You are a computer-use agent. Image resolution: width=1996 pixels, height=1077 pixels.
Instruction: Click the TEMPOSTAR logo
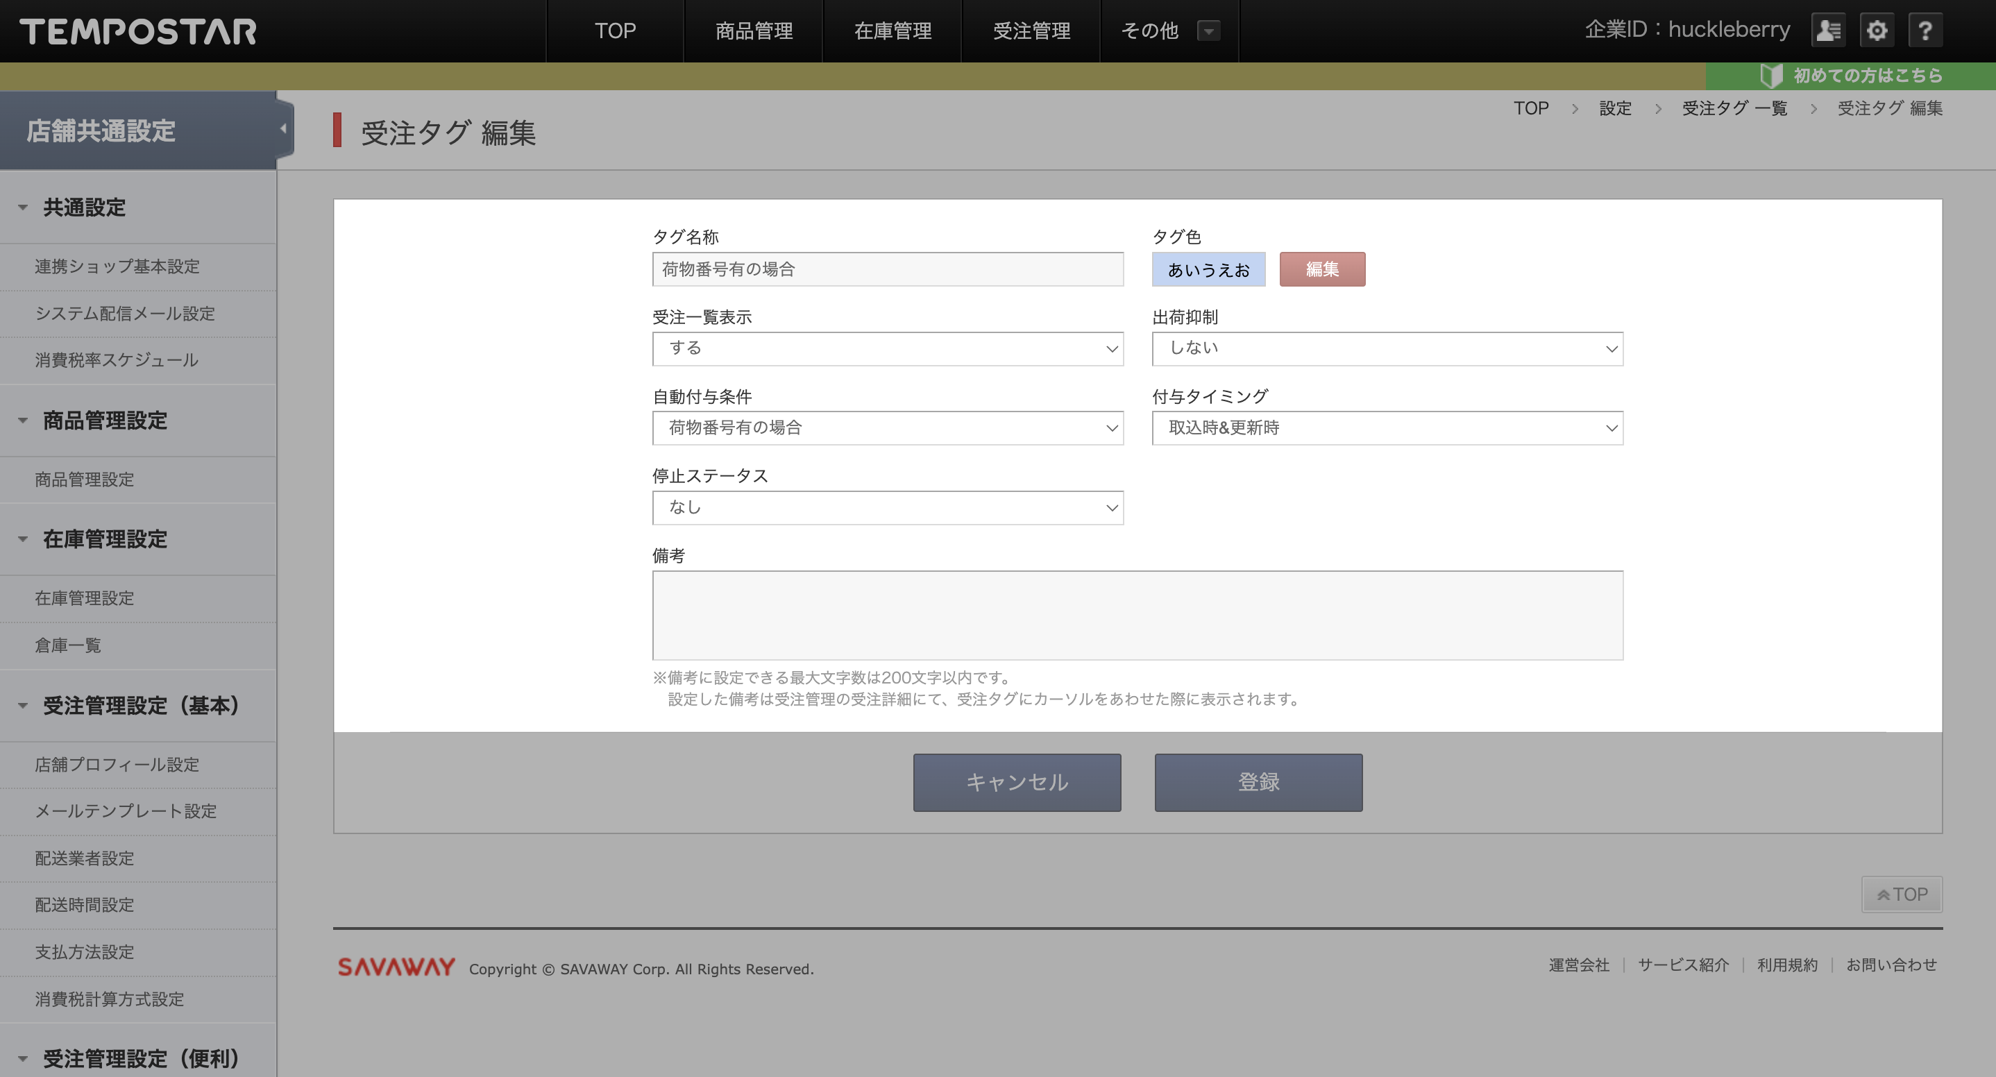click(x=138, y=31)
